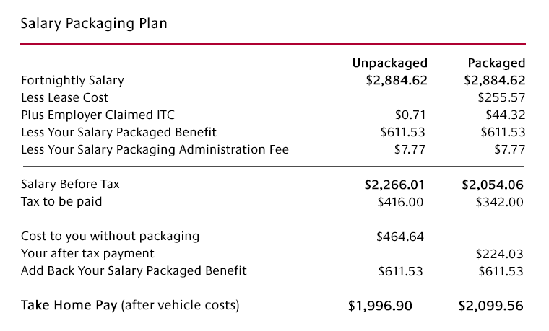Click the Salary Packaging Administration Fee label

click(x=155, y=150)
